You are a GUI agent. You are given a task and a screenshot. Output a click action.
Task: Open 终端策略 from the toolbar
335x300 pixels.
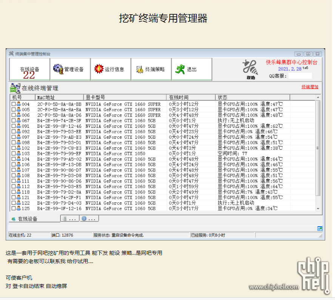pyautogui.click(x=151, y=69)
